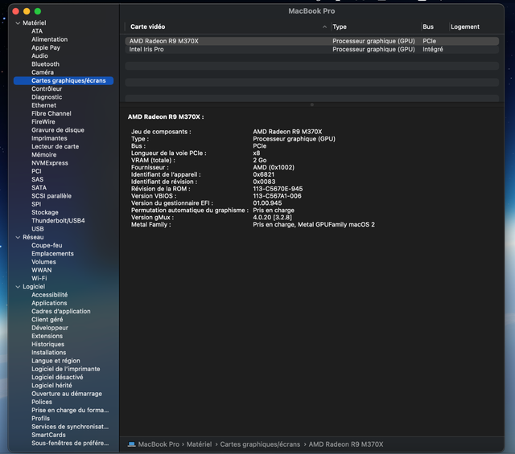Screen dimensions: 515x454
Task: Select Volumes under Réseau
Action: pyautogui.click(x=43, y=262)
